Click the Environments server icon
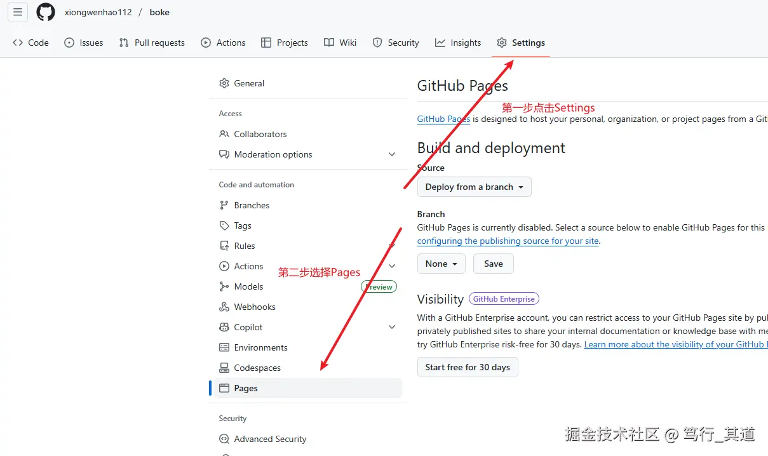Screen dimensions: 768x456 tap(224, 347)
